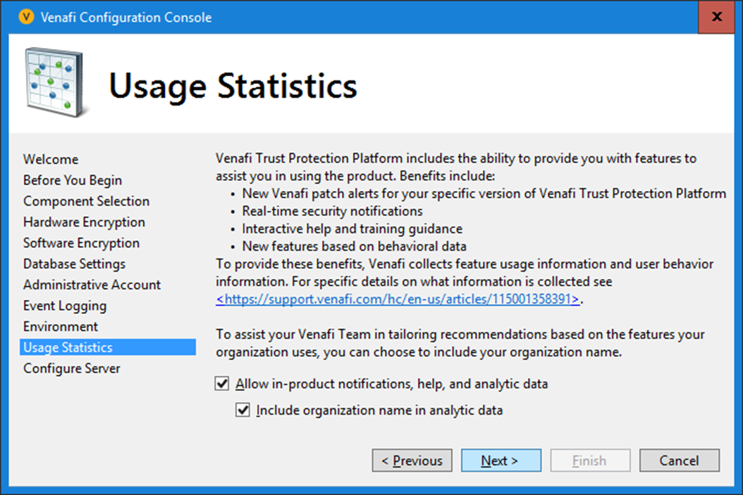Choose the Environment step
Viewport: 743px width, 495px height.
(61, 327)
